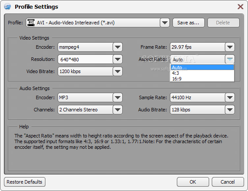
Task: Select Auto in the aspect ratio list
Action: (x=202, y=67)
